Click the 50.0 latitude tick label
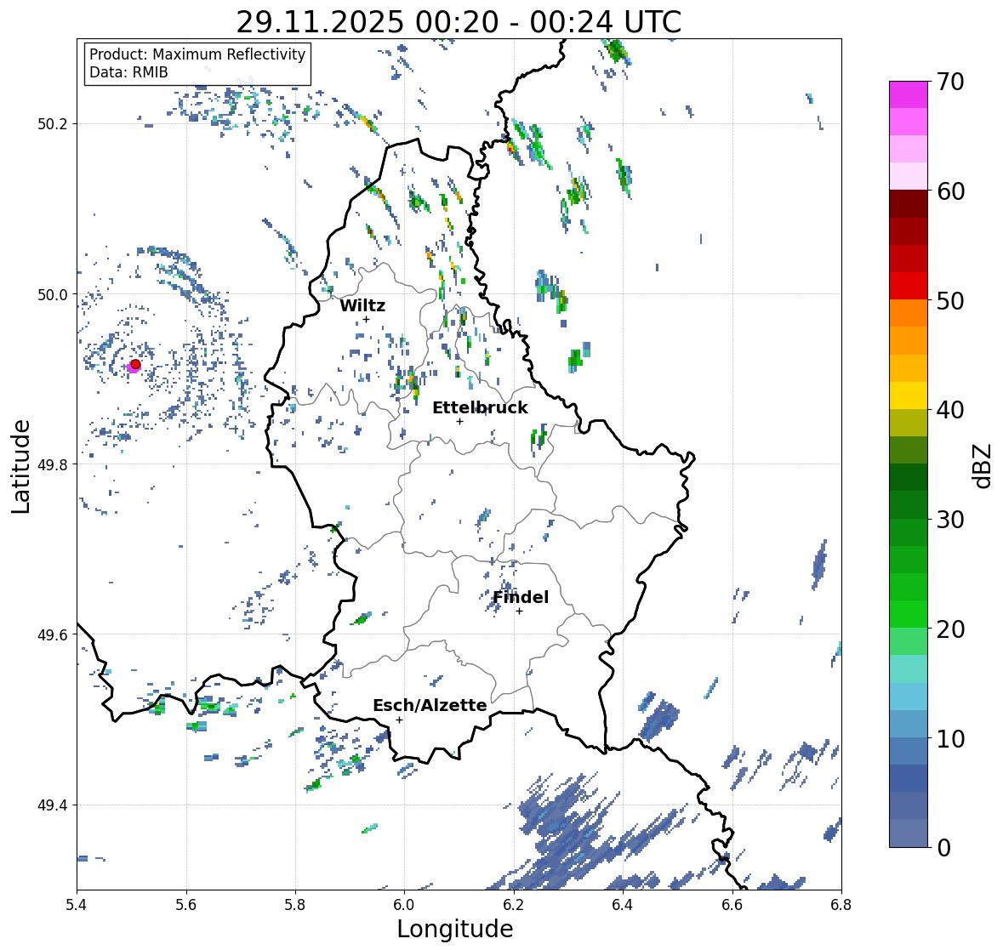 click(53, 295)
